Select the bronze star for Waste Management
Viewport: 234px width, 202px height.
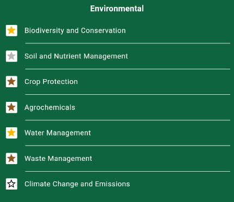coord(11,159)
